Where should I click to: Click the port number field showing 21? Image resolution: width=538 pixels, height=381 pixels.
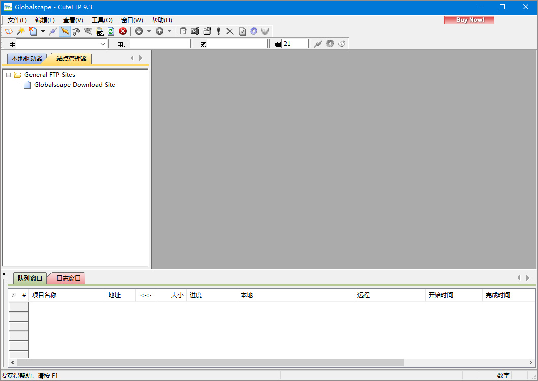pyautogui.click(x=295, y=44)
